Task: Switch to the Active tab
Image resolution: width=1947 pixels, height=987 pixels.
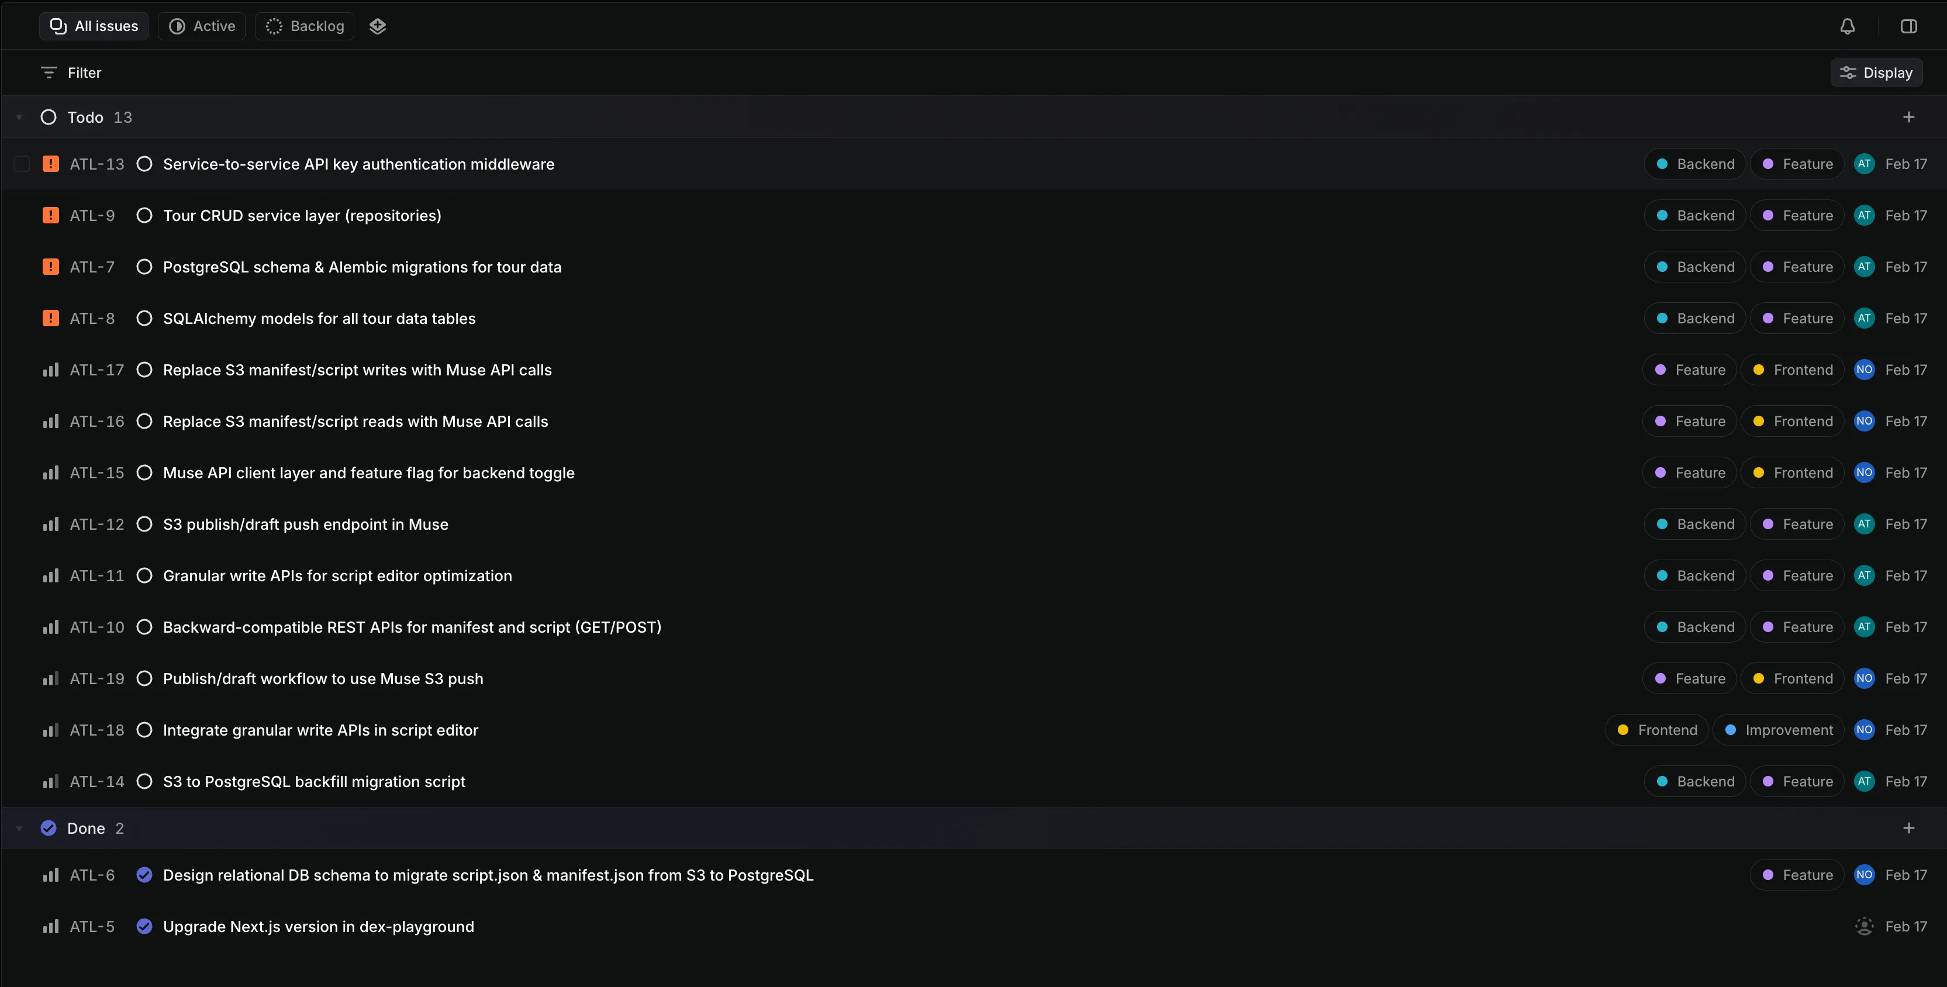Action: 202,26
